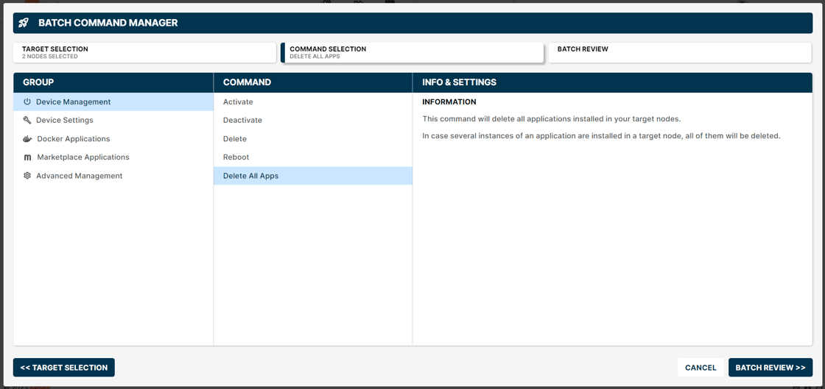Switch to the Batch Review step tab
The image size is (825, 389).
[x=681, y=52]
